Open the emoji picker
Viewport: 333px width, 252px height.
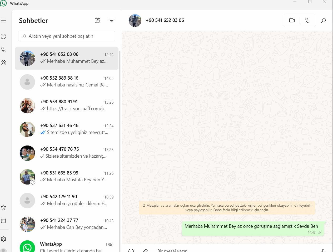131,250
